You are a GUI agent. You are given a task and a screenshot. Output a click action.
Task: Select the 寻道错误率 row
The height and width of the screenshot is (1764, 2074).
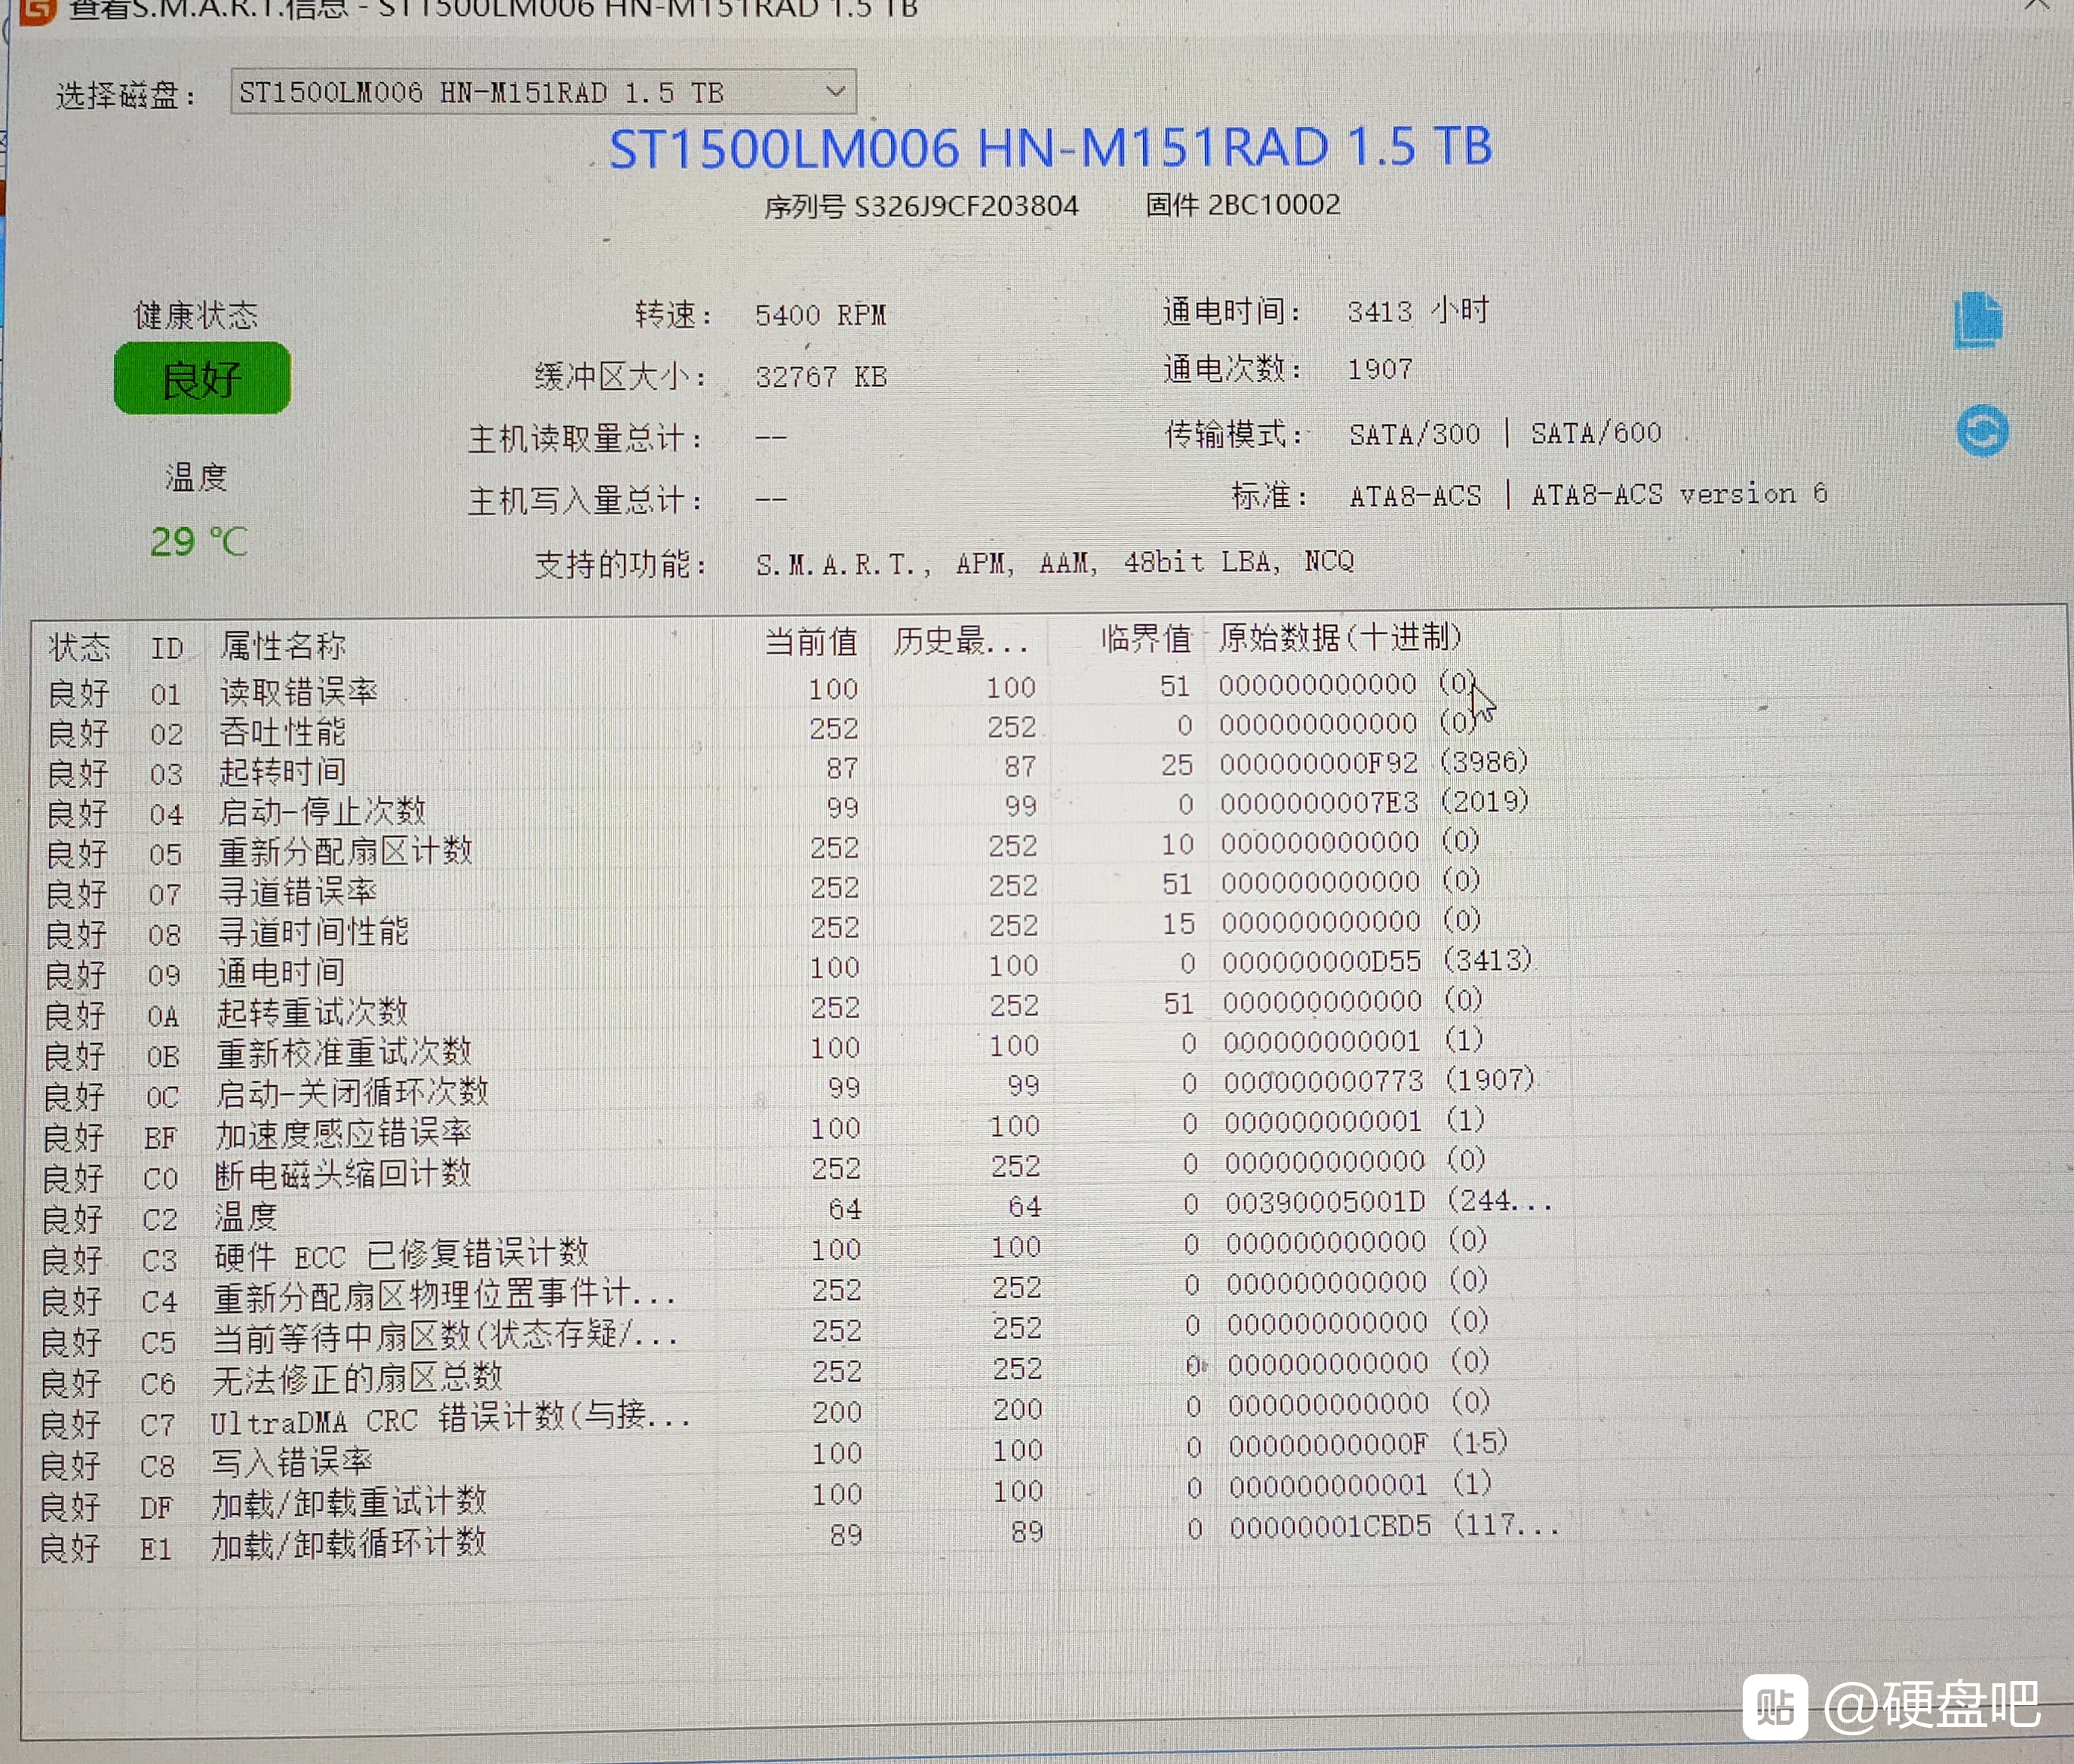[800, 888]
